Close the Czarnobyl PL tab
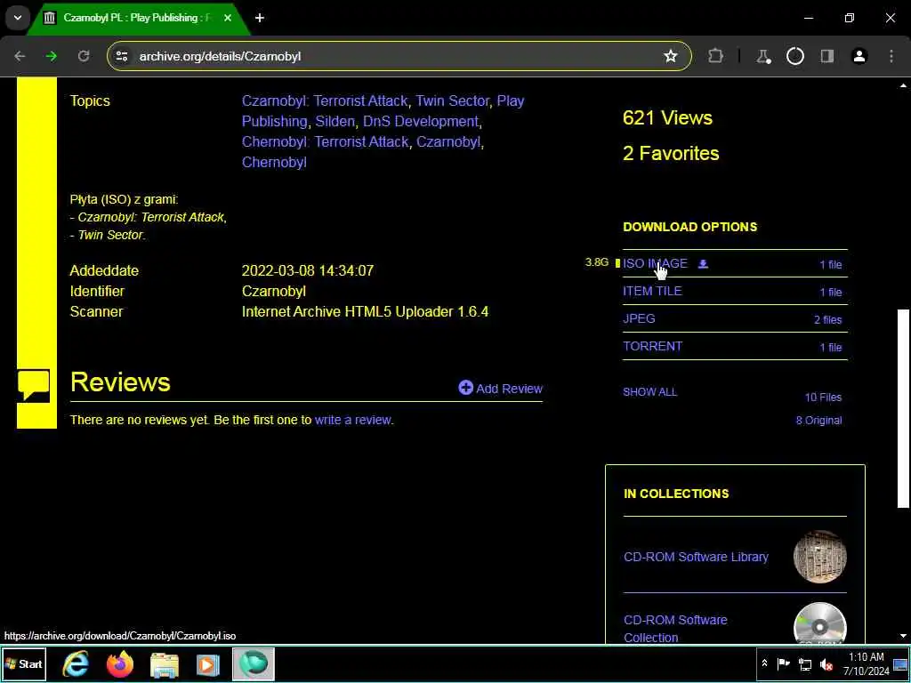This screenshot has width=911, height=683. click(228, 18)
